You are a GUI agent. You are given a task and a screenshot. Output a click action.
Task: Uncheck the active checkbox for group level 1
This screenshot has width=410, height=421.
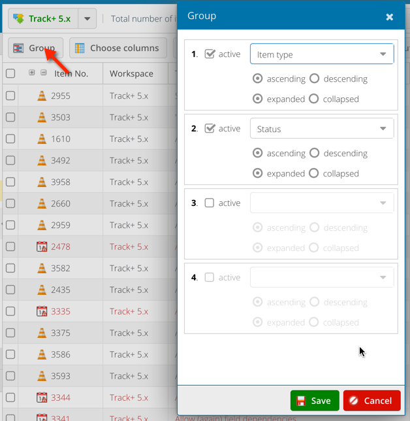click(210, 54)
